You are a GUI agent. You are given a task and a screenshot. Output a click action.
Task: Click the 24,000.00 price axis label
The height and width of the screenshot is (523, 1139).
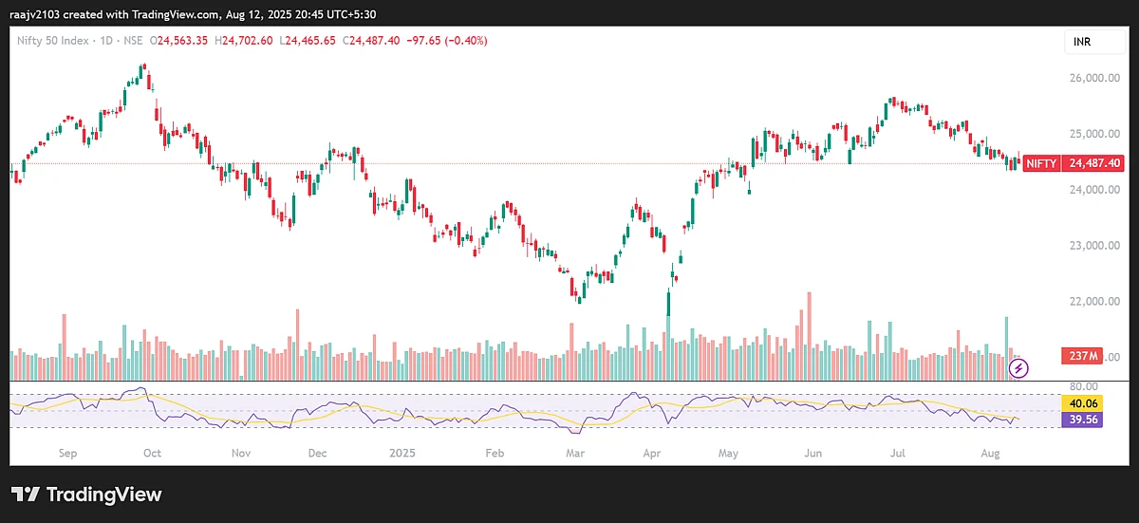click(x=1093, y=190)
